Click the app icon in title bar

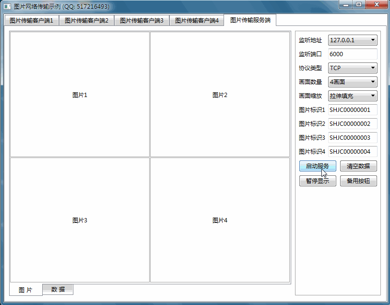7,6
